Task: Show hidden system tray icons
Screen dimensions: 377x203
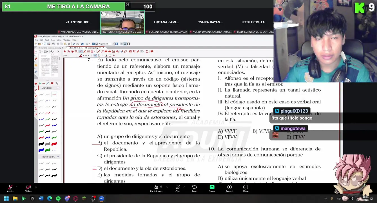Action: (x=325, y=198)
